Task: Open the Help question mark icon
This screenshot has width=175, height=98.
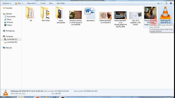Action: tap(171, 3)
